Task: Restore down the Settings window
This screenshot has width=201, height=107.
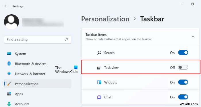Action: coord(192,4)
